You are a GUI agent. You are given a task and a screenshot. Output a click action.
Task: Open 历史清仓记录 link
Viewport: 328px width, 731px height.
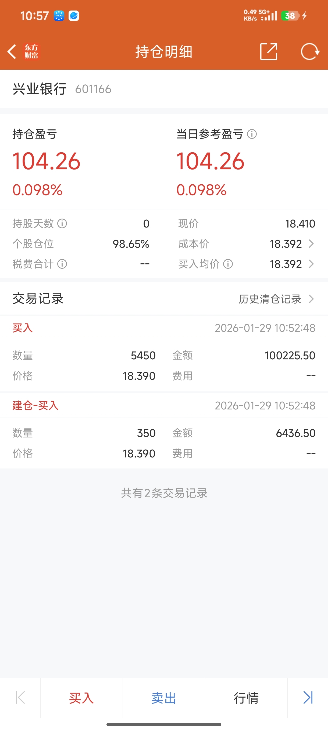(x=270, y=299)
